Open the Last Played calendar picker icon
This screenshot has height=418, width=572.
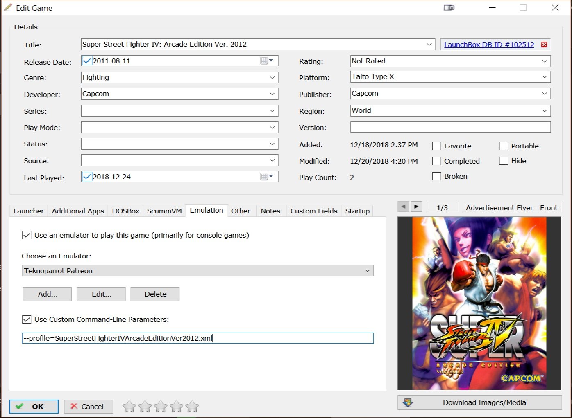pos(267,177)
